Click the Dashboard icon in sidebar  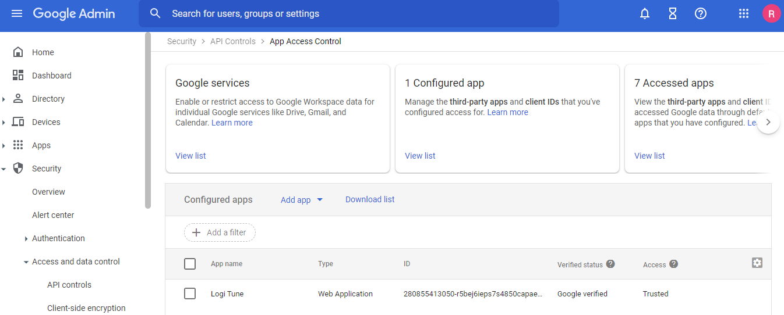(x=18, y=75)
